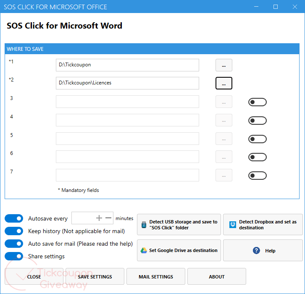
Task: Click the blue question mark help icon
Action: pos(256,250)
